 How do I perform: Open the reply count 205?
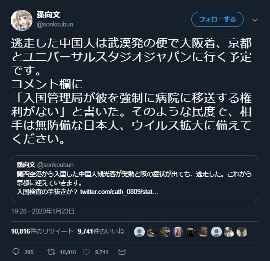pos(29,252)
